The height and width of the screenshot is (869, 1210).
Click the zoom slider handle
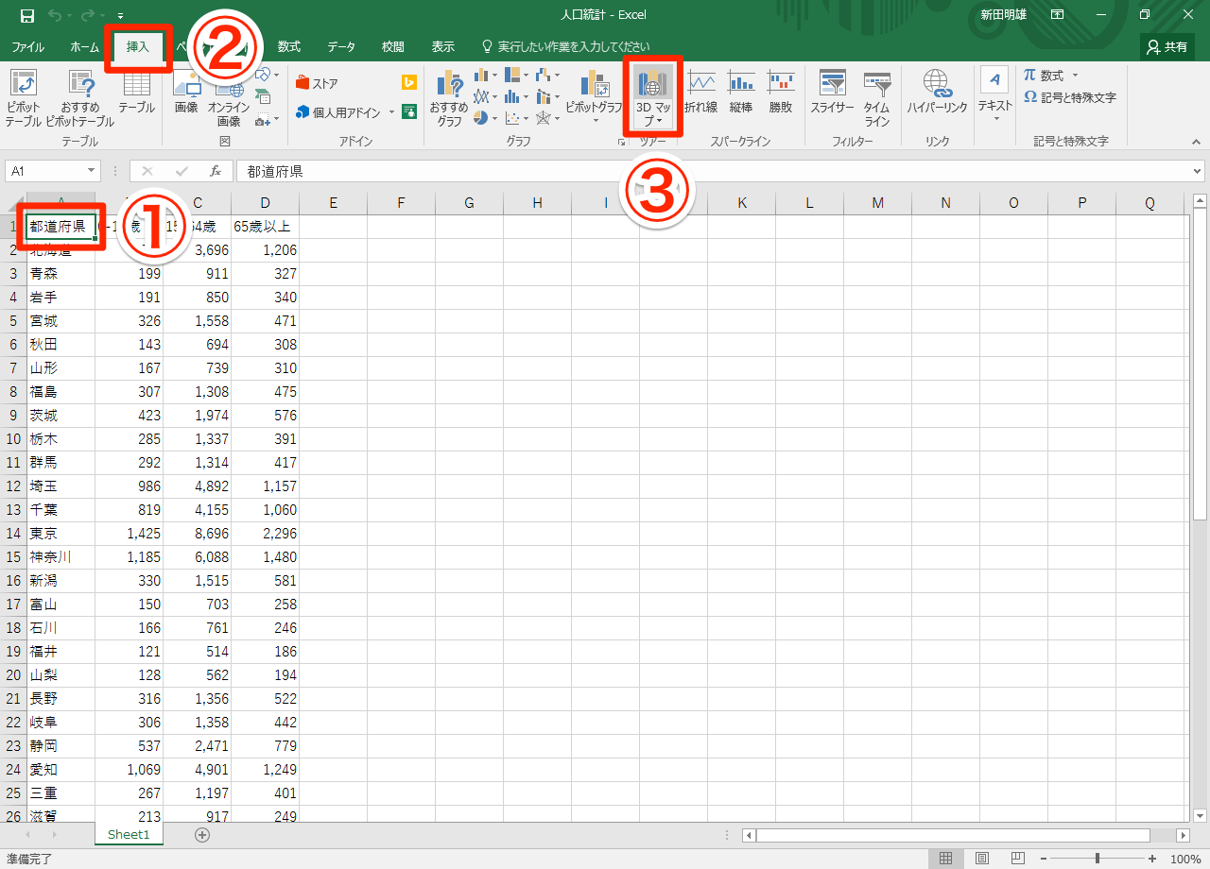[x=1098, y=859]
